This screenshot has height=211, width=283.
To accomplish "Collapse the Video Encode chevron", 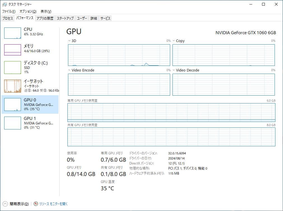I will point(68,70).
